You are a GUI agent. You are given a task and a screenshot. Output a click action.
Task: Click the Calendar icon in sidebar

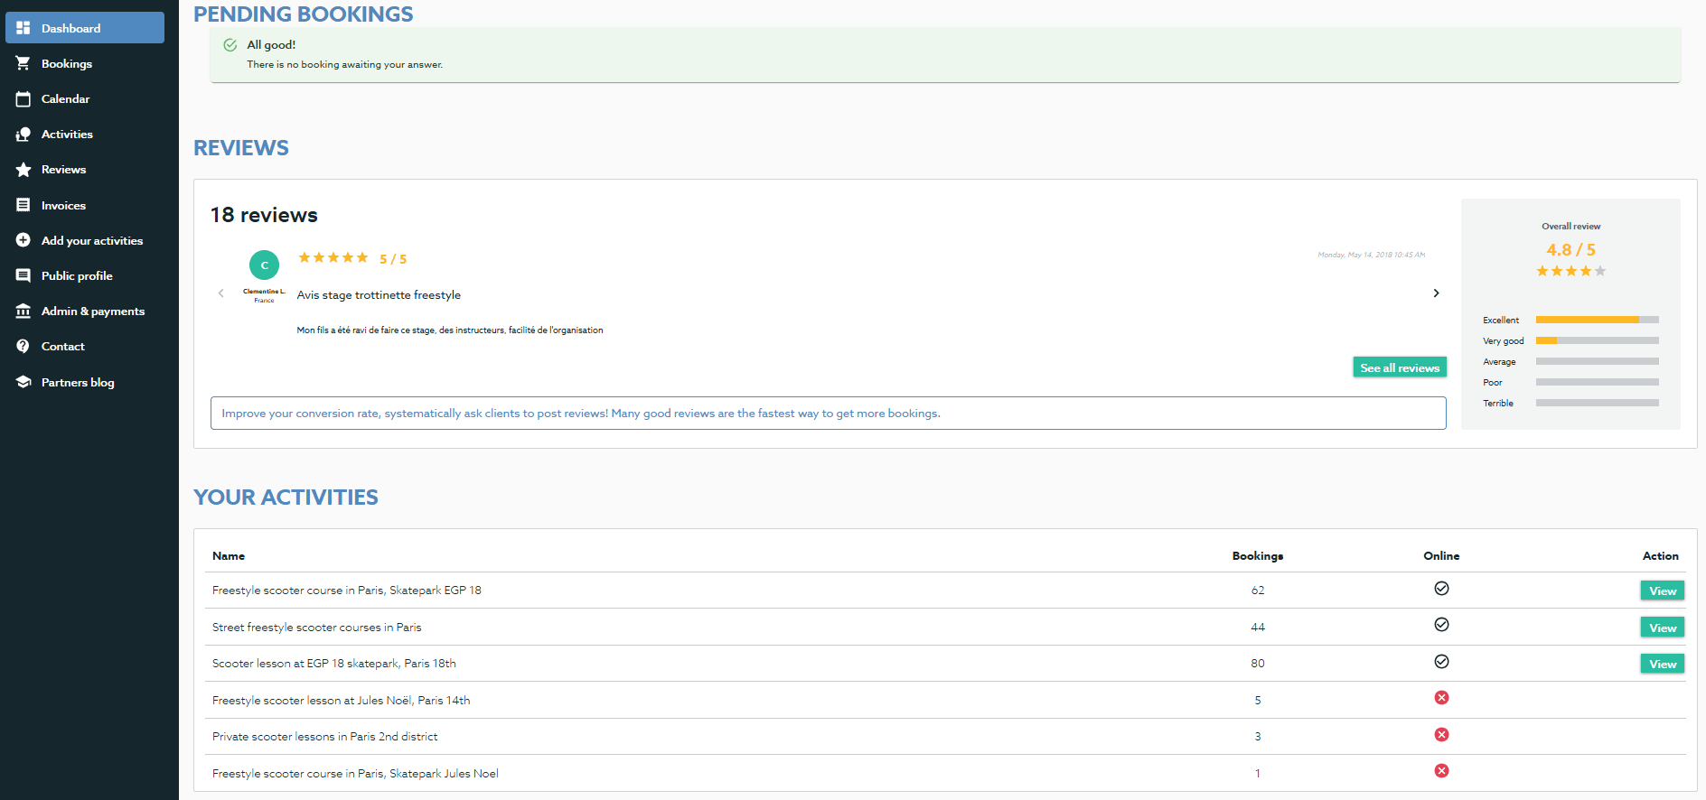(x=23, y=98)
